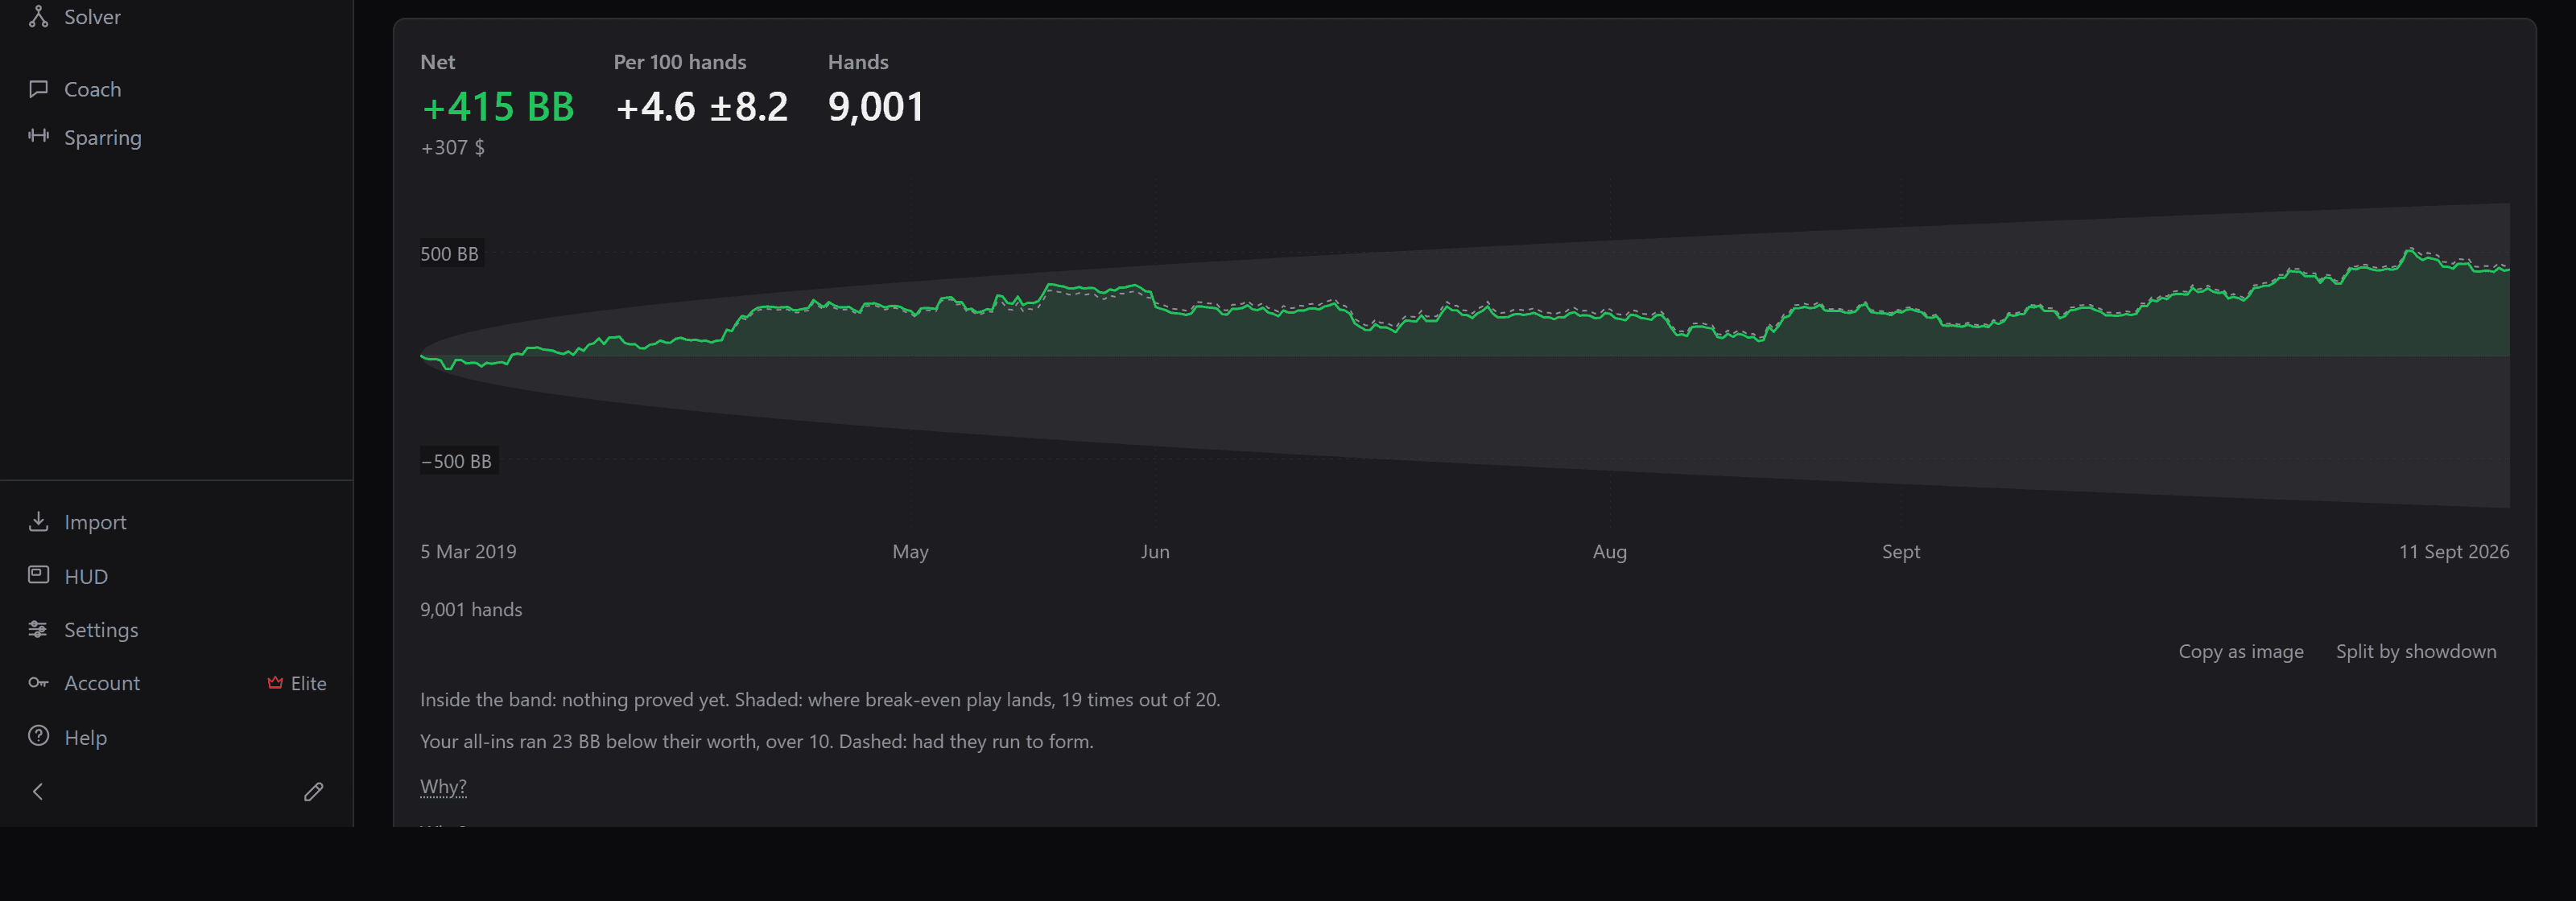This screenshot has height=901, width=2576.
Task: Click the HUD panel icon
Action: point(38,574)
